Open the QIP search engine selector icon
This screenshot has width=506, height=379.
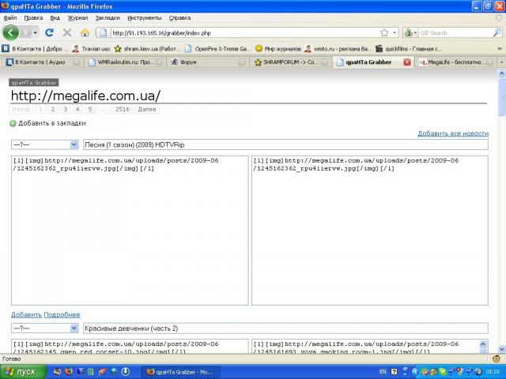click(x=410, y=33)
